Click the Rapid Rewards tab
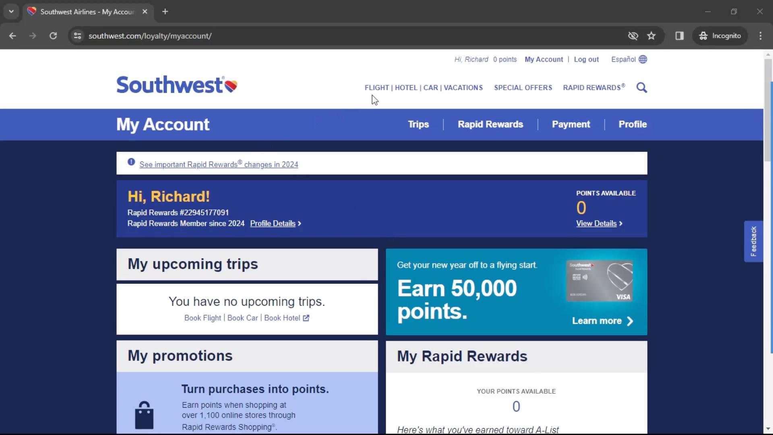 click(x=490, y=124)
